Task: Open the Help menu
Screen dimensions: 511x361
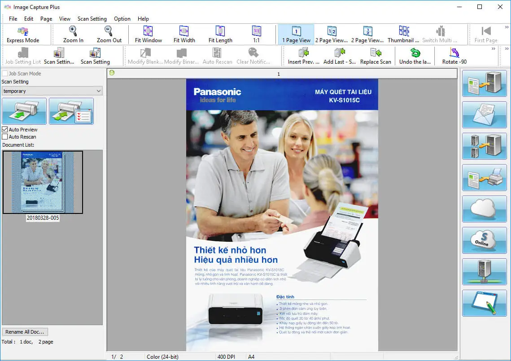Action: tap(143, 18)
